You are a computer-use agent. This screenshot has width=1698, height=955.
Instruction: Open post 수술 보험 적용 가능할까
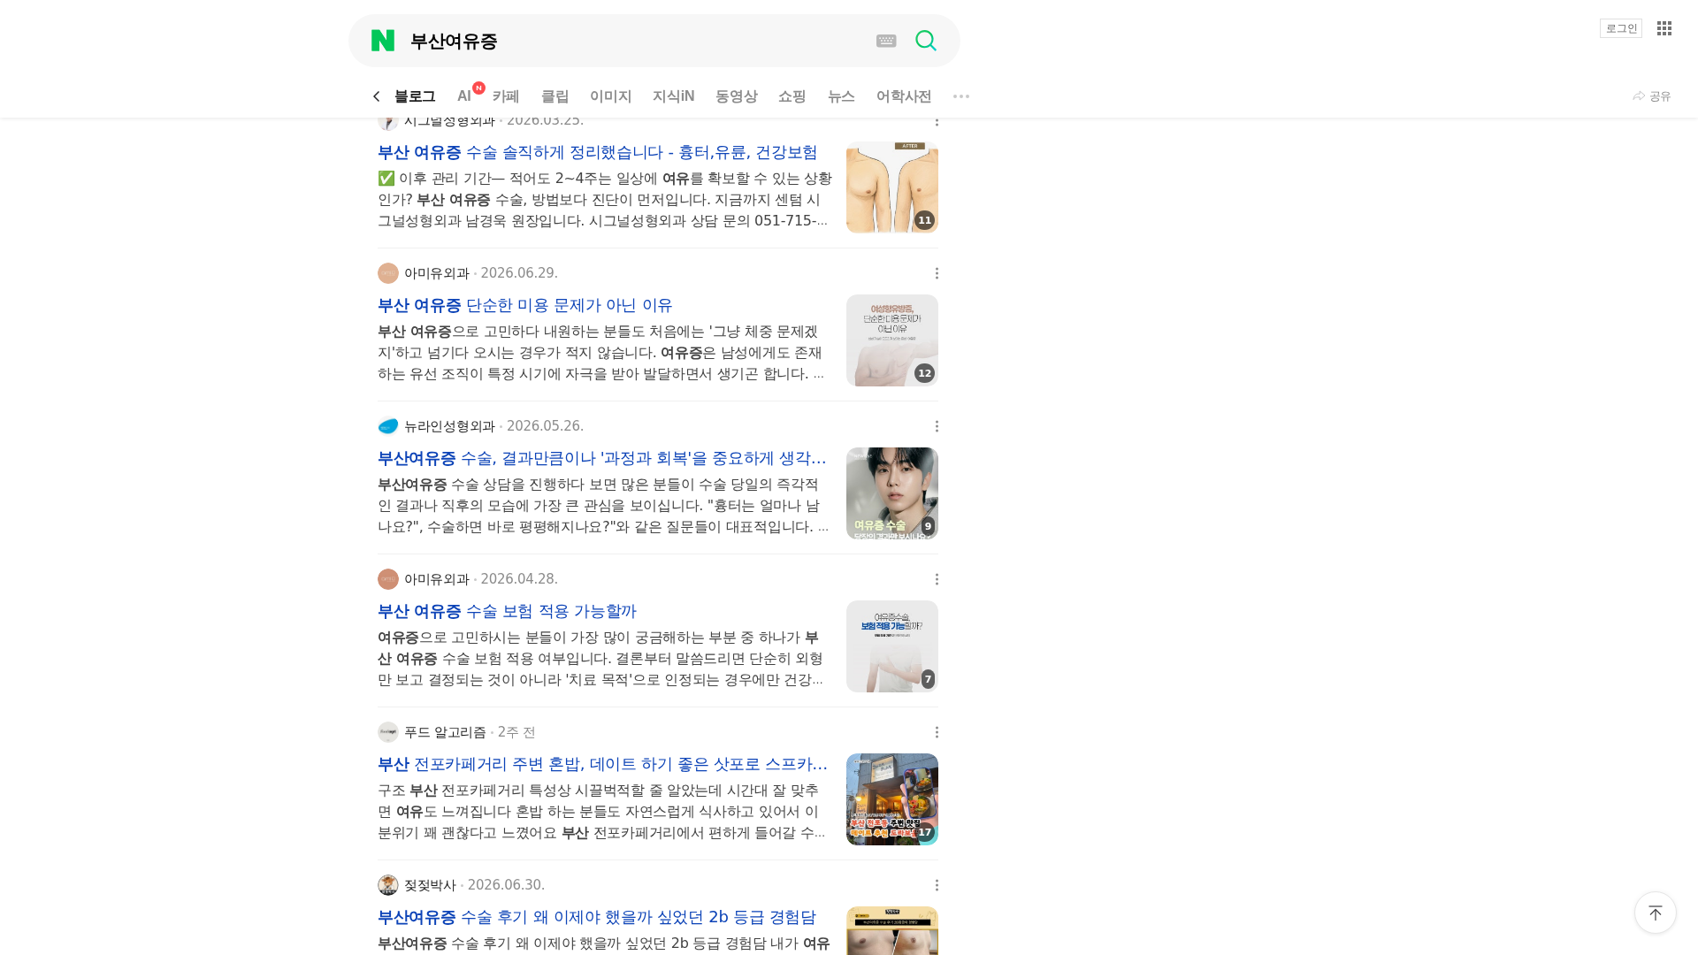(x=507, y=612)
